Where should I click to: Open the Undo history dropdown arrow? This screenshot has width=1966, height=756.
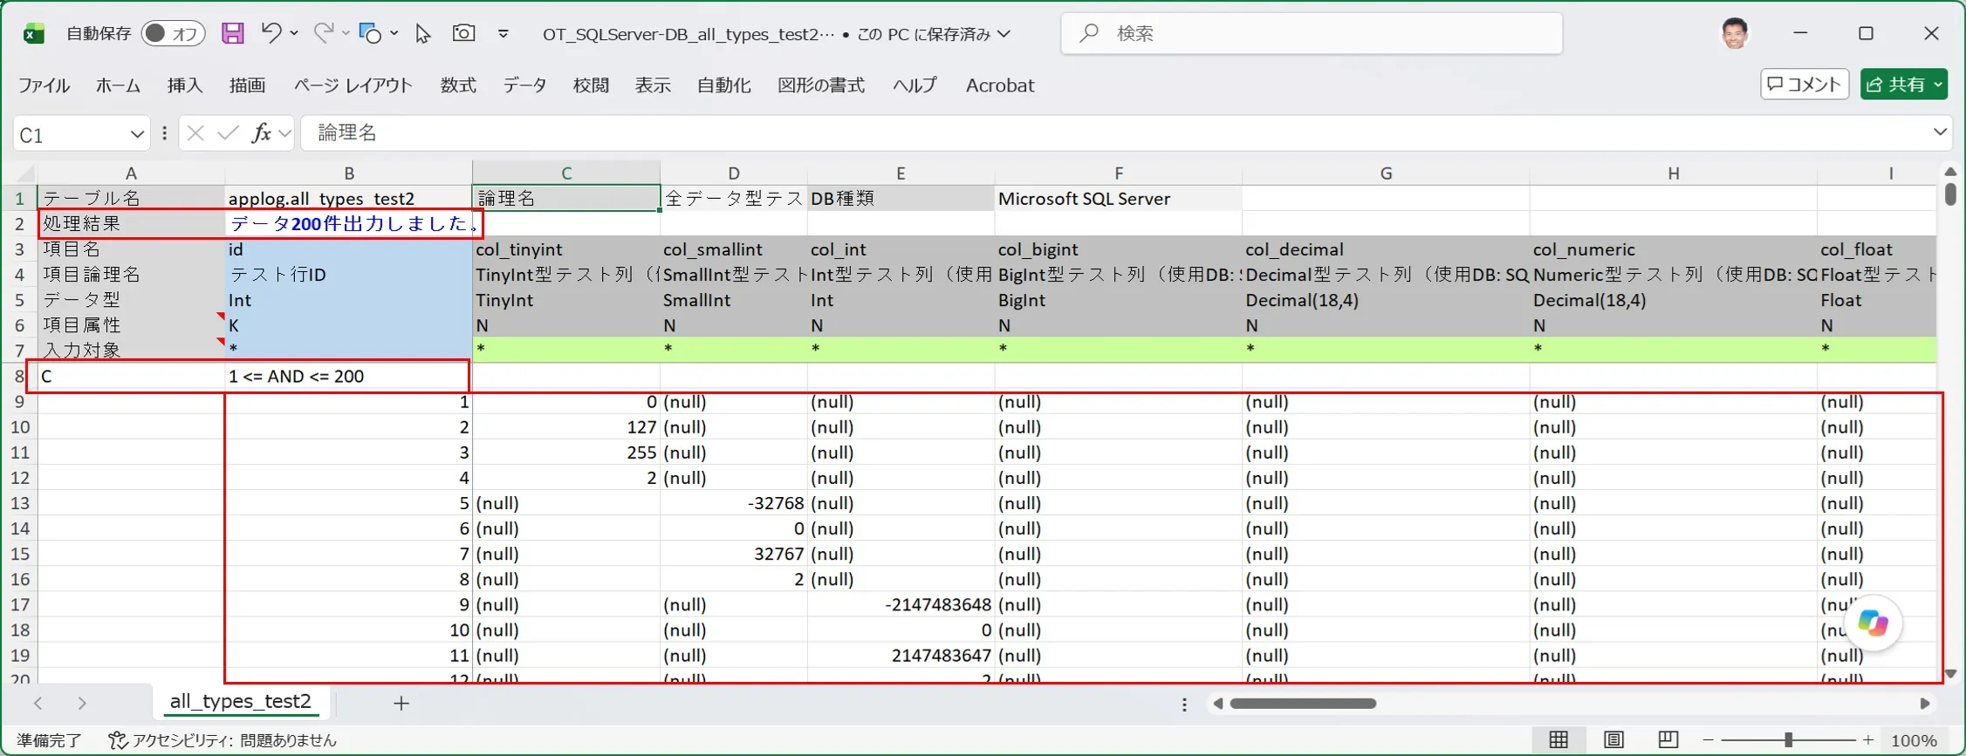click(x=294, y=33)
